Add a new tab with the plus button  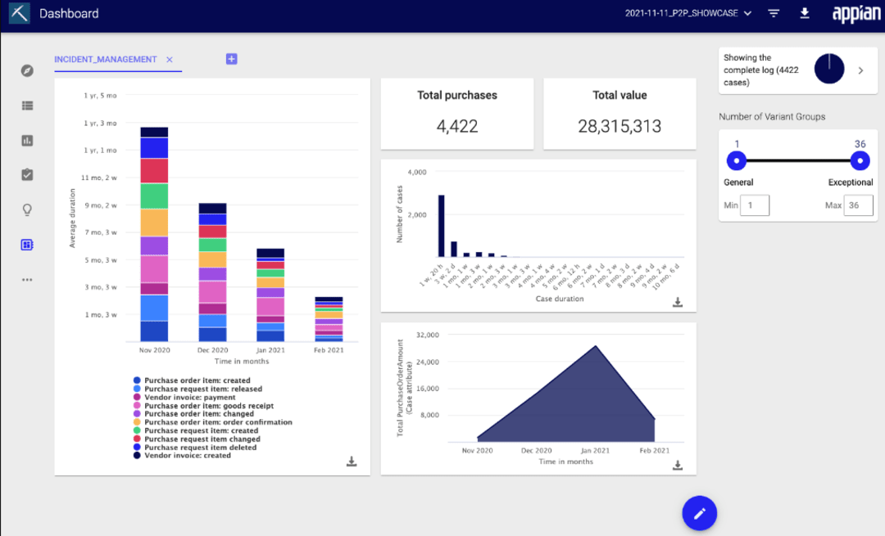[231, 58]
